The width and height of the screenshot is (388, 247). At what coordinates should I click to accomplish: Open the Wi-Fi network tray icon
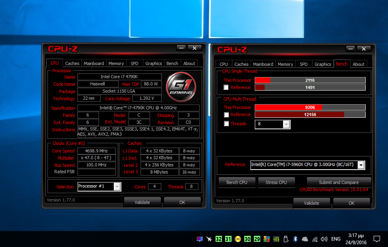click(x=315, y=239)
